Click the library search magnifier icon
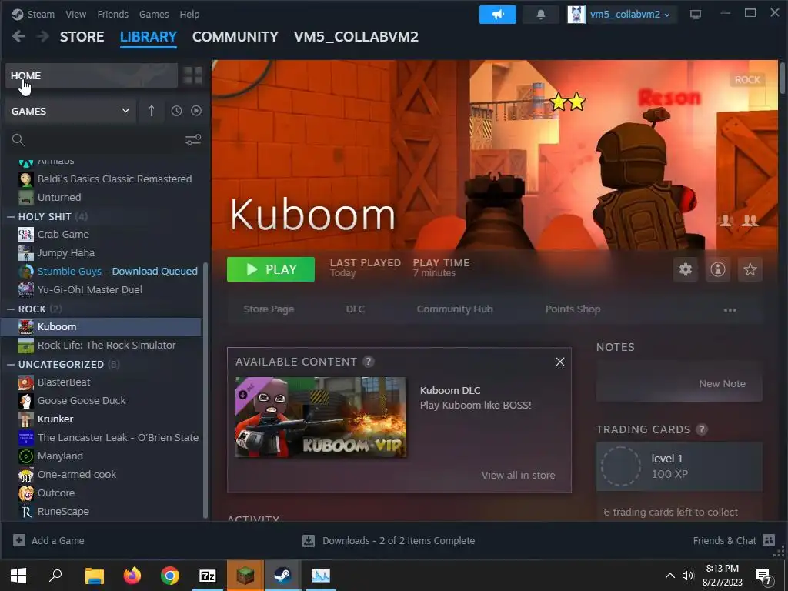Viewport: 788px width, 591px height. [x=18, y=140]
